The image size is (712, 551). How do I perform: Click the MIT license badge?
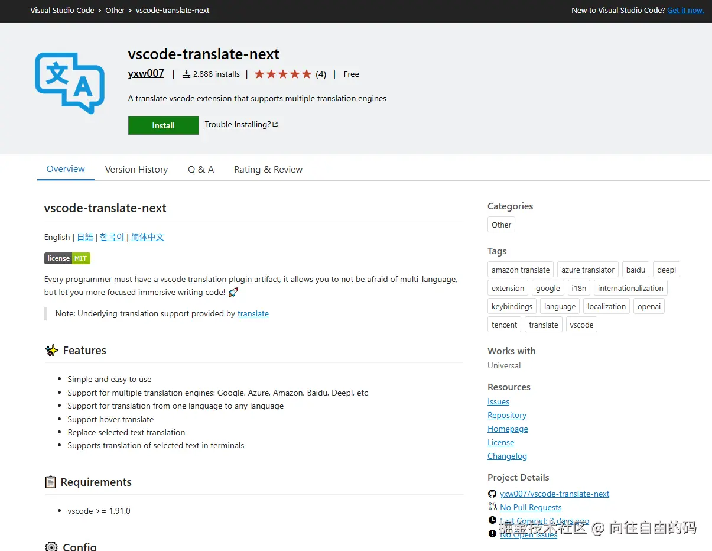pos(67,258)
